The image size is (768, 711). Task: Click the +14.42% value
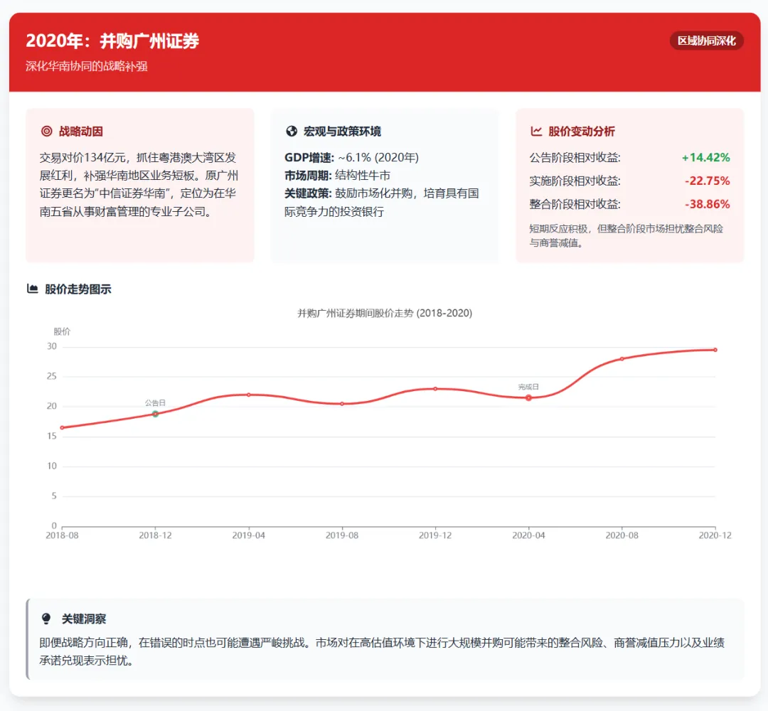click(x=706, y=157)
